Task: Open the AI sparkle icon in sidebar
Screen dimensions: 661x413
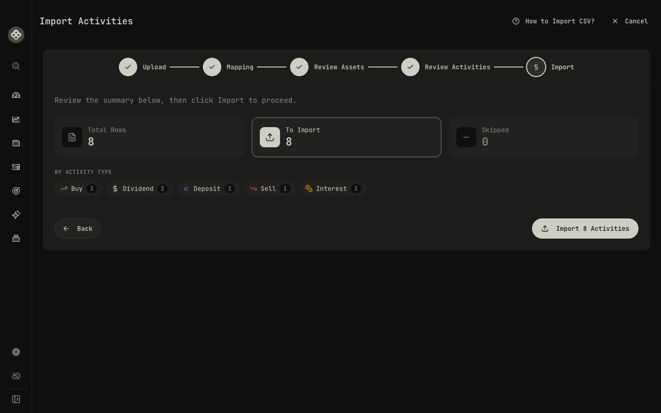Action: [16, 215]
